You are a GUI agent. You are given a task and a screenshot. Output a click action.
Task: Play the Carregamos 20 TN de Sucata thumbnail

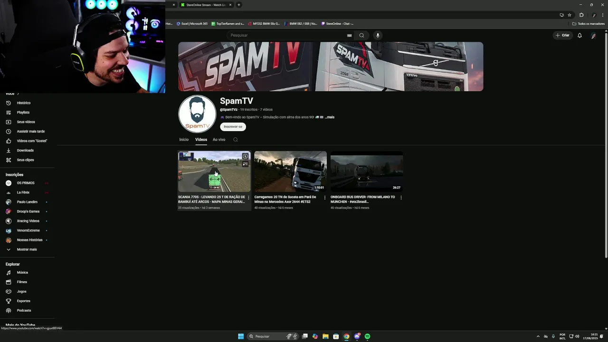[290, 171]
